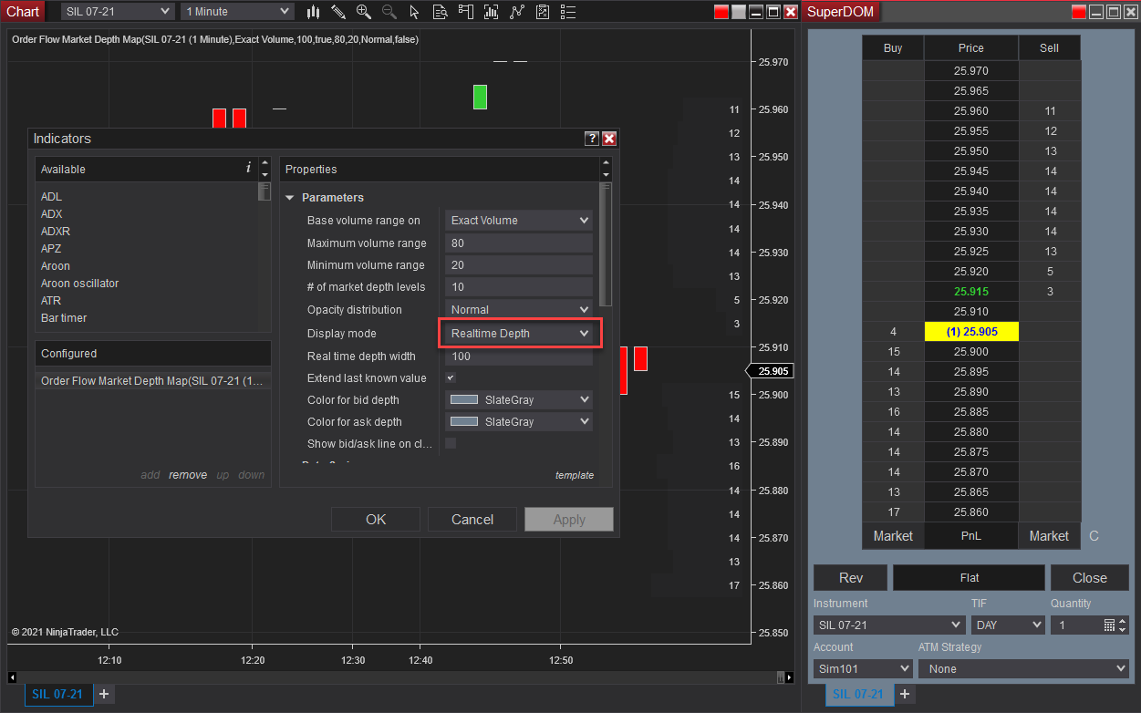Select configured Order Flow Market Depth Map
The image size is (1141, 713).
point(152,381)
